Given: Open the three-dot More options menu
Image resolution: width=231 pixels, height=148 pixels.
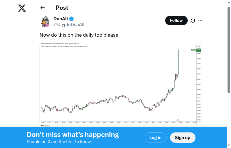Looking at the screenshot, I should (x=201, y=20).
